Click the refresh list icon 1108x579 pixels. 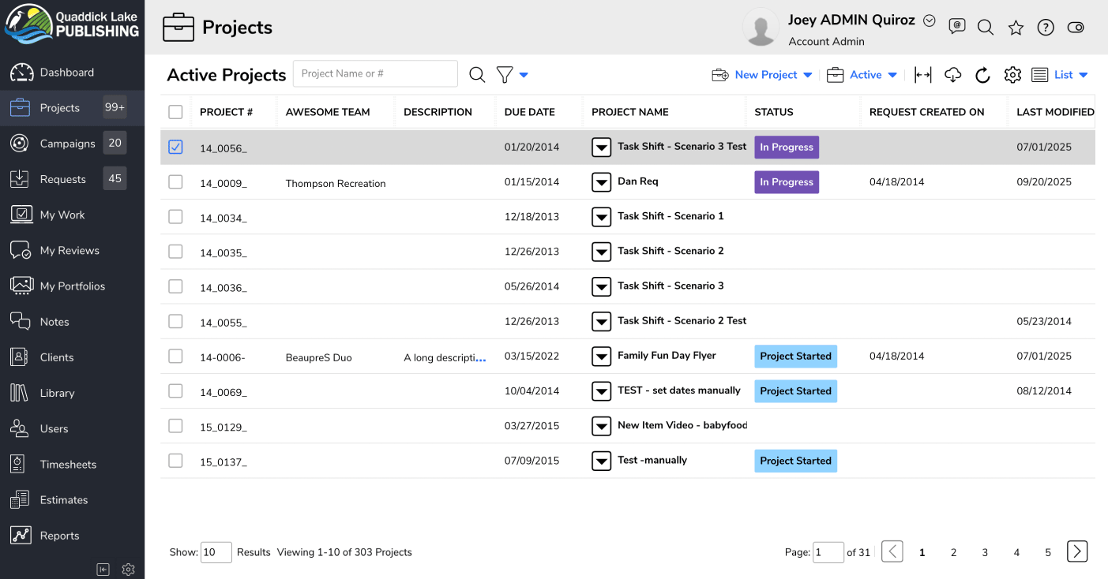[x=982, y=75]
